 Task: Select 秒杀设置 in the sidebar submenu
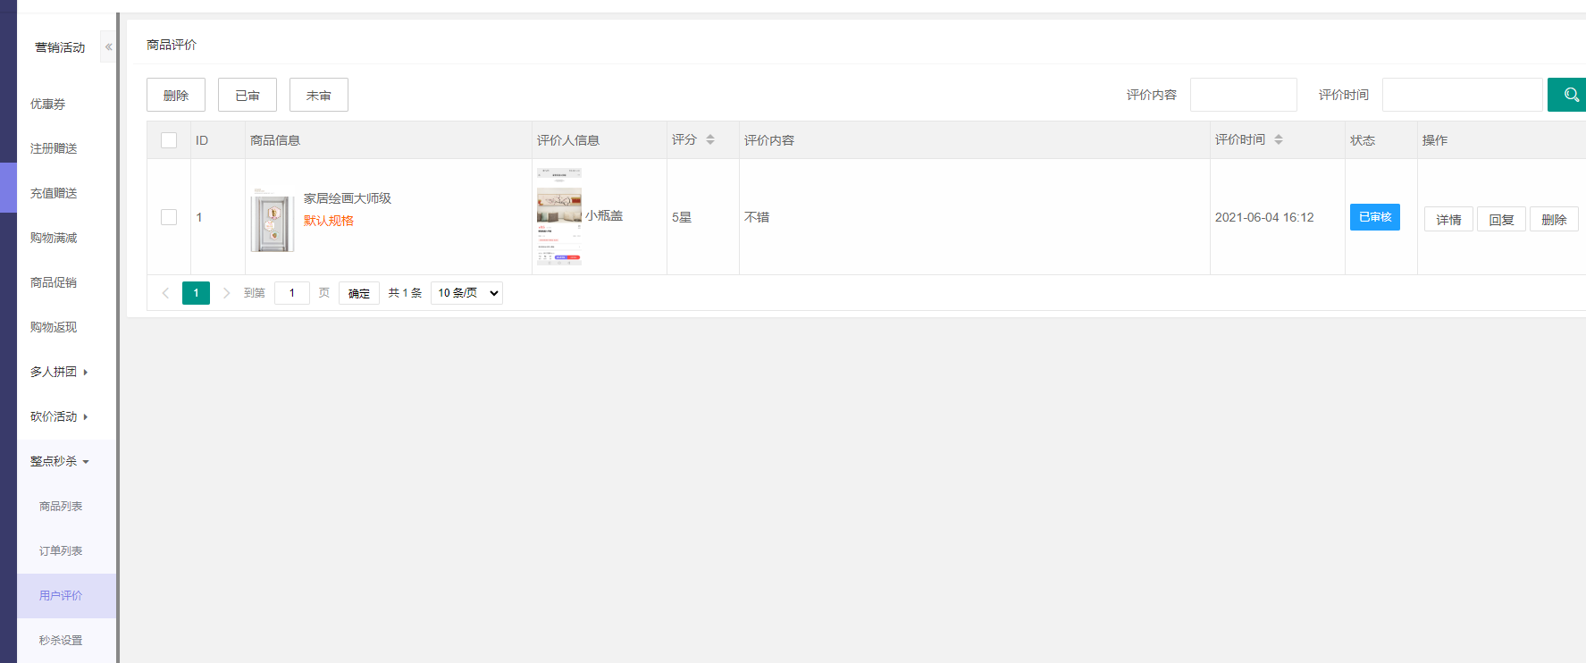61,640
